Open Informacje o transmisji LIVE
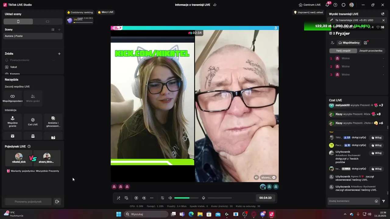 (193, 5)
